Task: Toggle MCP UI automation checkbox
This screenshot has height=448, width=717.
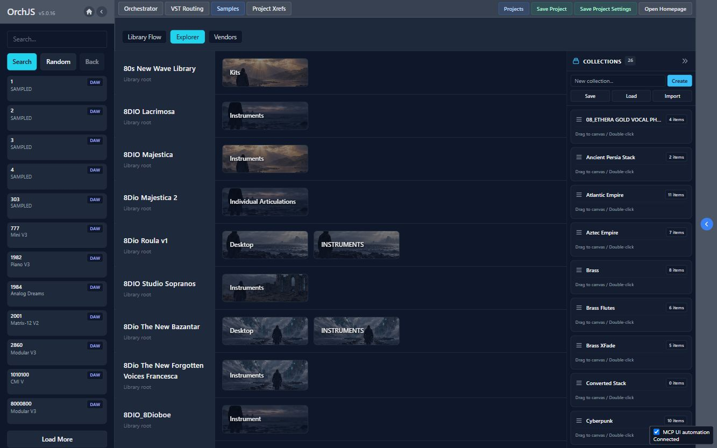Action: tap(656, 432)
